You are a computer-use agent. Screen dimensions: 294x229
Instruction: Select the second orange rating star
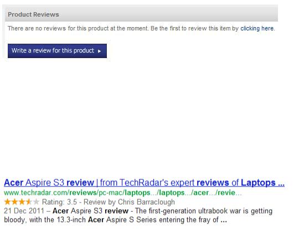coord(14,202)
